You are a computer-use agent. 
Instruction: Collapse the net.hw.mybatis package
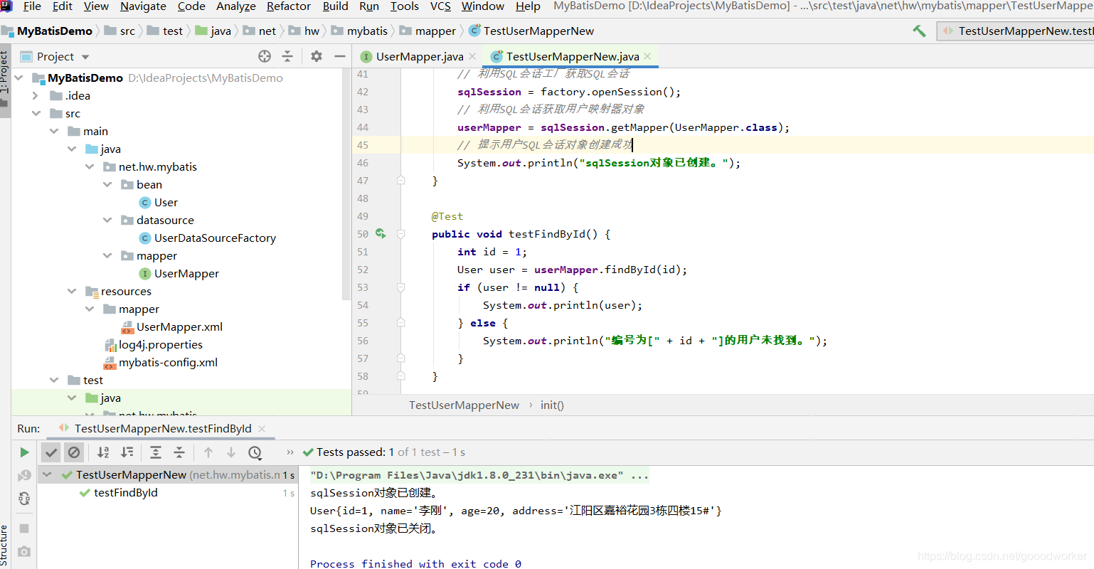coord(90,166)
